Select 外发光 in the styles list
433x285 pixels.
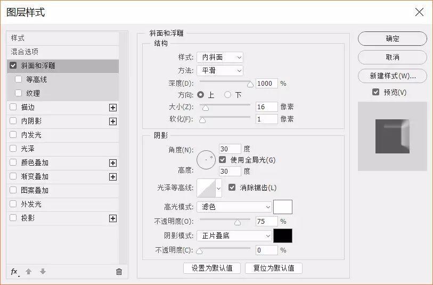coord(63,205)
